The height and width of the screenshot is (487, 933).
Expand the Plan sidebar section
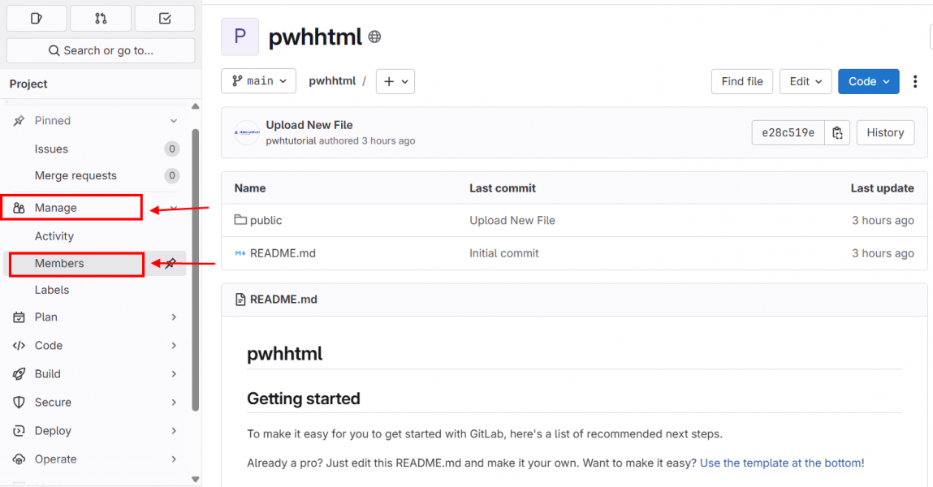(x=95, y=317)
